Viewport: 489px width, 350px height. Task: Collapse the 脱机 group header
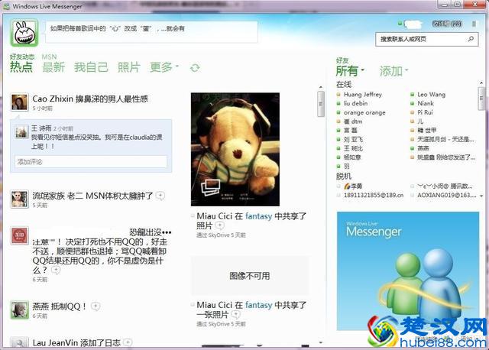coord(344,177)
